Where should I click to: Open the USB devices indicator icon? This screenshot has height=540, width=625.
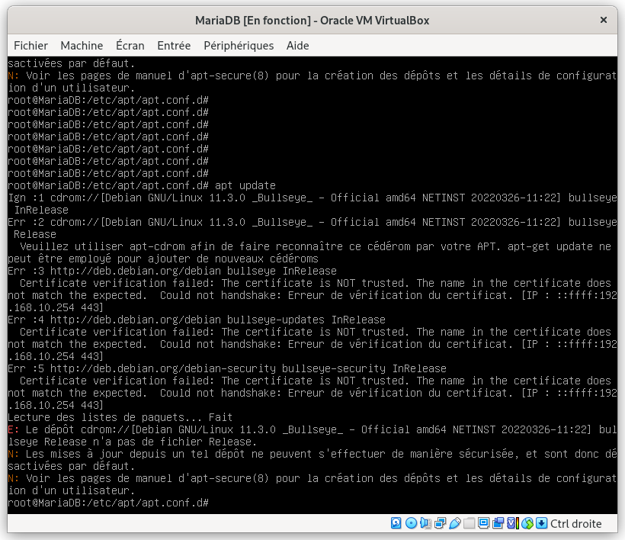[x=455, y=523]
